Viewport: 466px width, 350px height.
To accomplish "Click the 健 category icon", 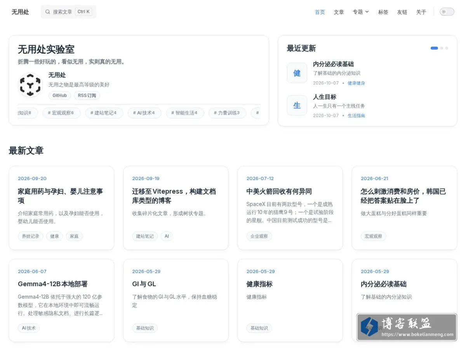I will [297, 73].
